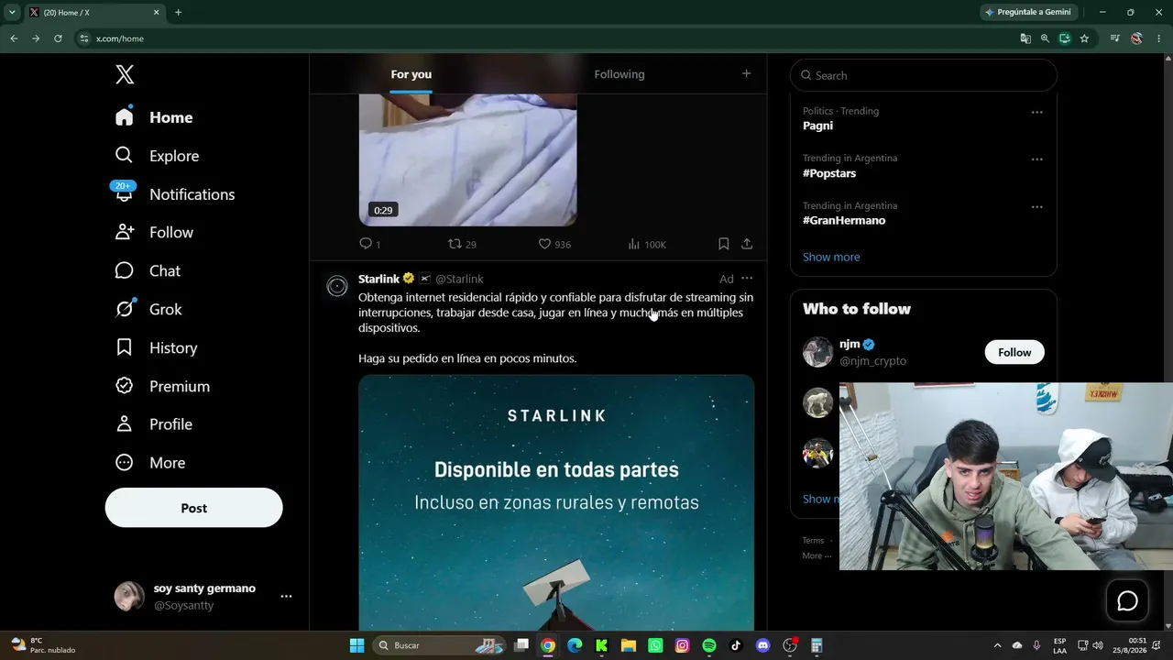
Task: Open the Pagni trending topic
Action: pos(817,126)
